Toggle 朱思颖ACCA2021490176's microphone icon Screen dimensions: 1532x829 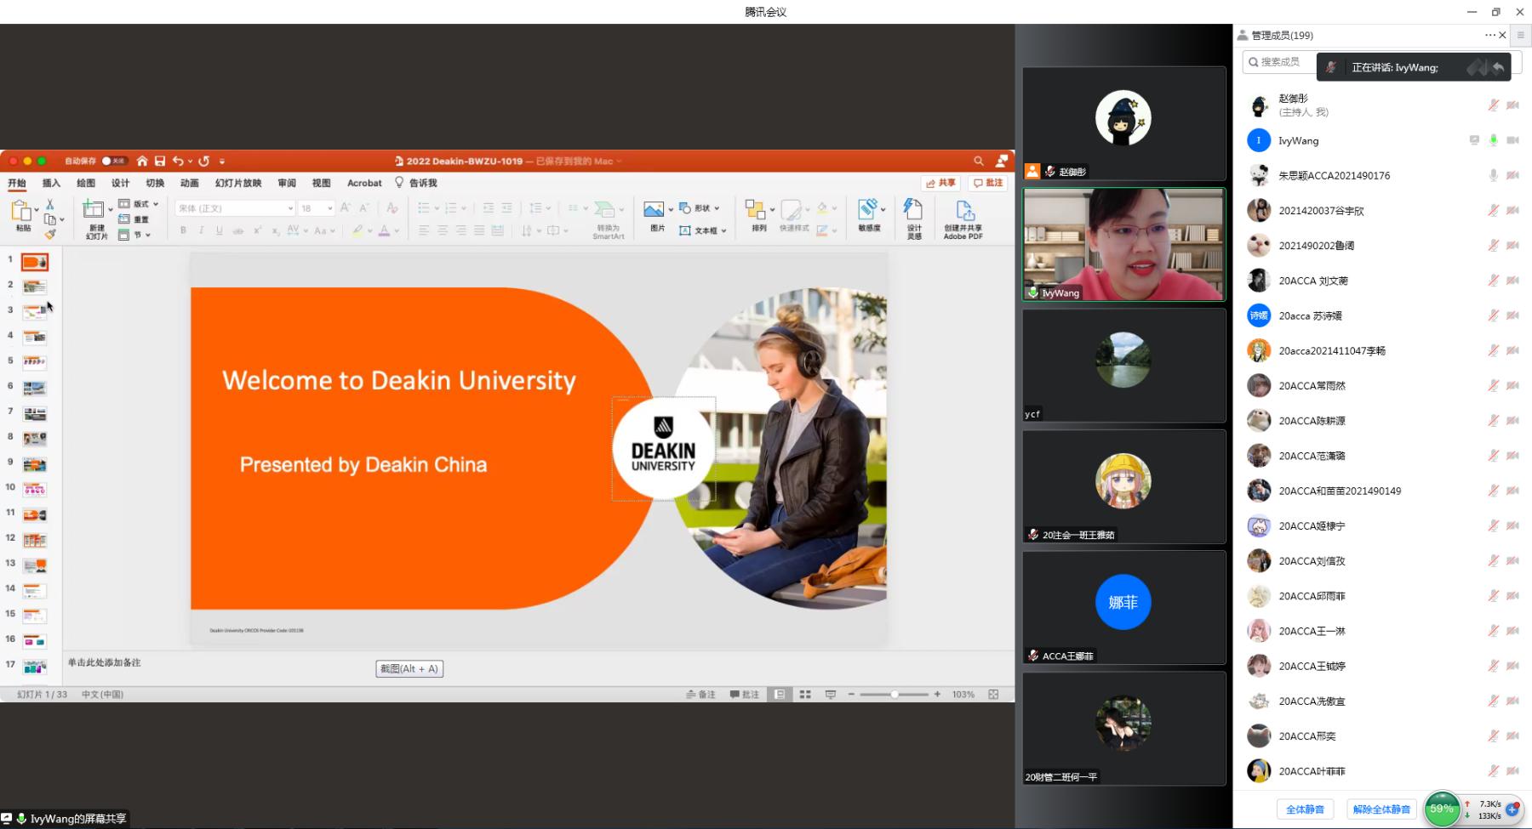[1493, 175]
